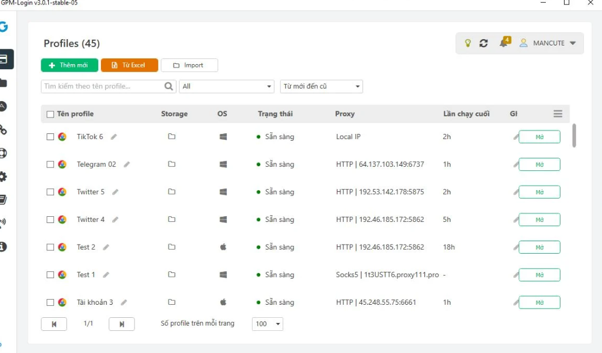The width and height of the screenshot is (602, 353).
Task: Open the All filter dropdown
Action: 226,86
